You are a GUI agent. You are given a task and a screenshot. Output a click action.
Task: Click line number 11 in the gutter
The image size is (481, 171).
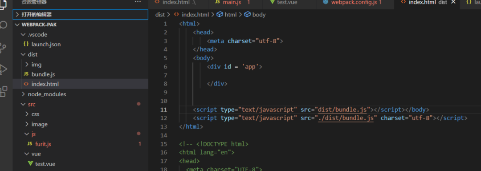tap(163, 110)
